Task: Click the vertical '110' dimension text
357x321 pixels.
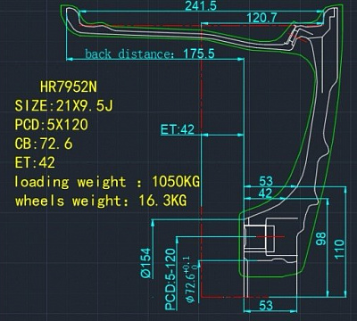Action: pos(339,249)
